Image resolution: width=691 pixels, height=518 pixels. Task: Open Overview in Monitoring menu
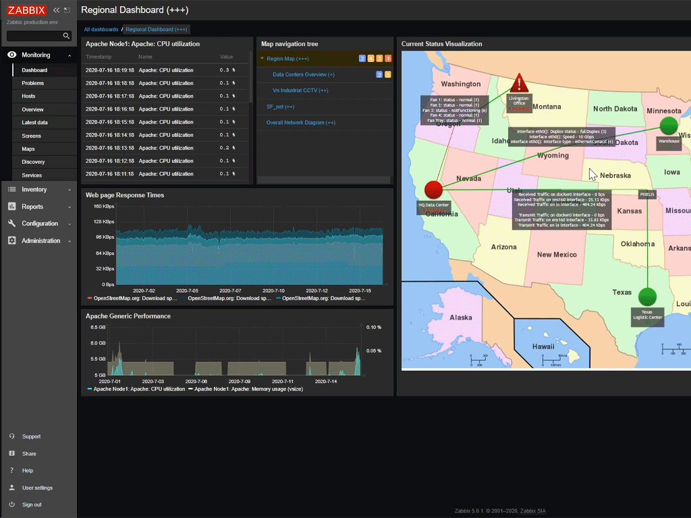[x=32, y=109]
